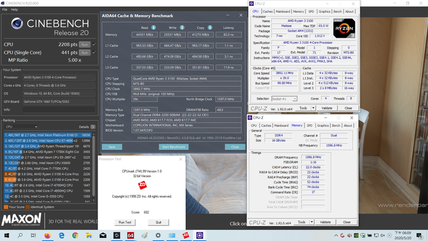The height and width of the screenshot is (241, 428).
Task: Select ranking row Intel Core i5-3550 CPU
Action: pyautogui.click(x=48, y=196)
